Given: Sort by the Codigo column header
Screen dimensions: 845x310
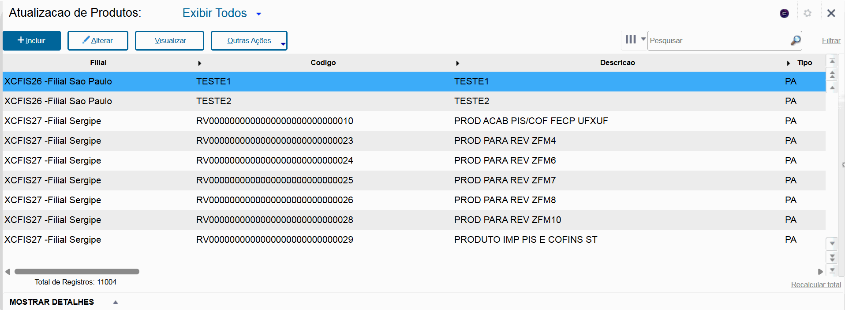Looking at the screenshot, I should tap(323, 63).
